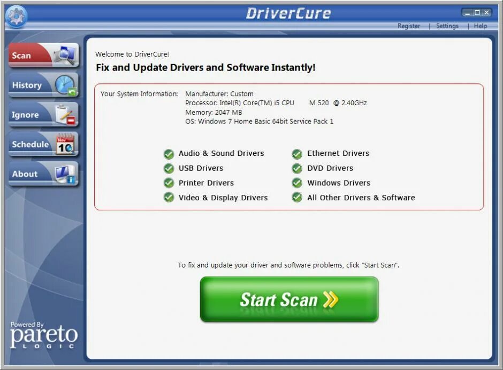Click checkmark beside DVD Drivers
503x370 pixels.
tap(297, 168)
